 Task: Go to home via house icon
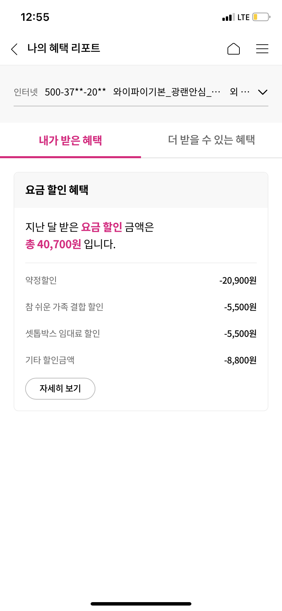[x=234, y=49]
